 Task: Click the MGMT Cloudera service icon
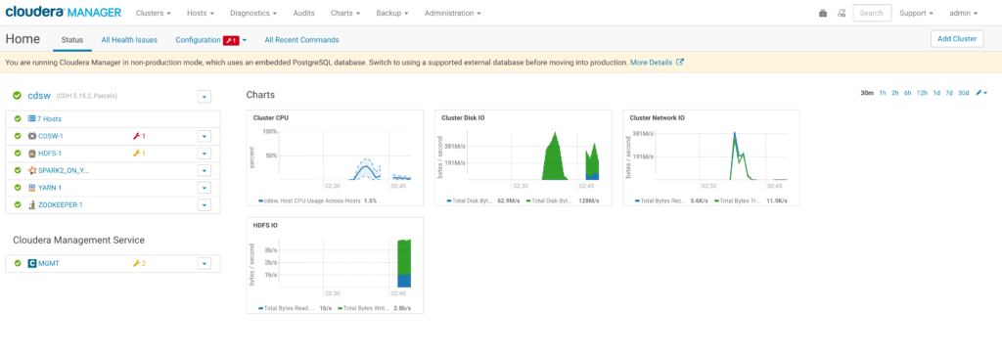(32, 263)
